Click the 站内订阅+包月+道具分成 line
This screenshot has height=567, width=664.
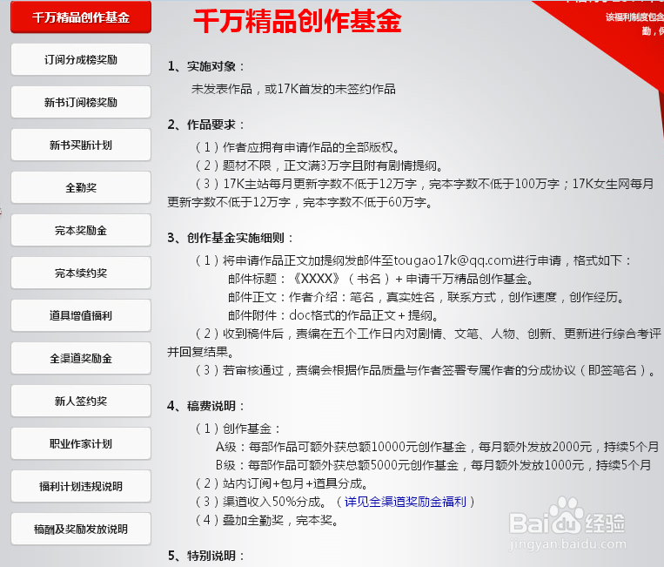(x=281, y=483)
